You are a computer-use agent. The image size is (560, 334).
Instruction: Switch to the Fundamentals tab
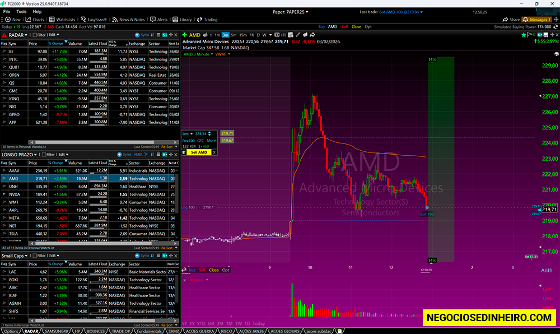pyautogui.click(x=150, y=331)
